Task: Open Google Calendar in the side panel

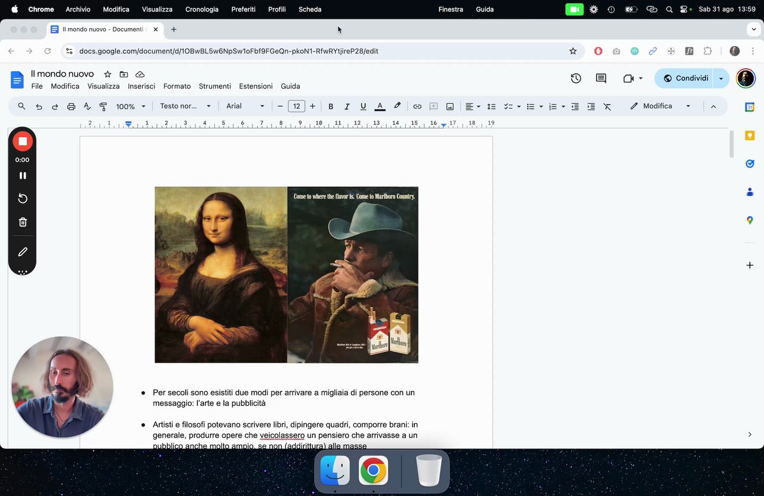Action: (x=750, y=107)
